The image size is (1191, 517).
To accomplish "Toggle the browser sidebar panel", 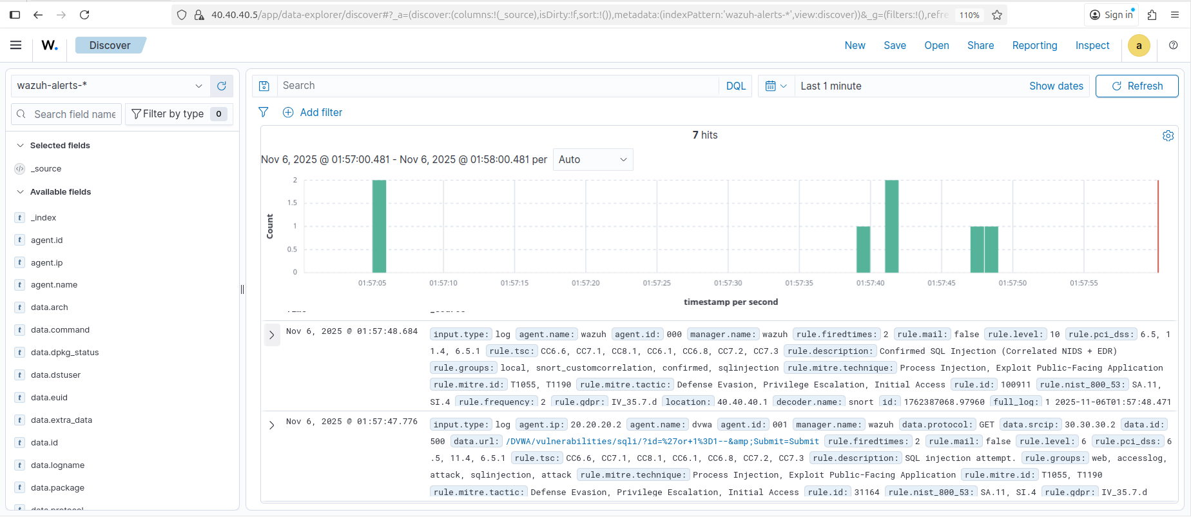I will click(15, 15).
